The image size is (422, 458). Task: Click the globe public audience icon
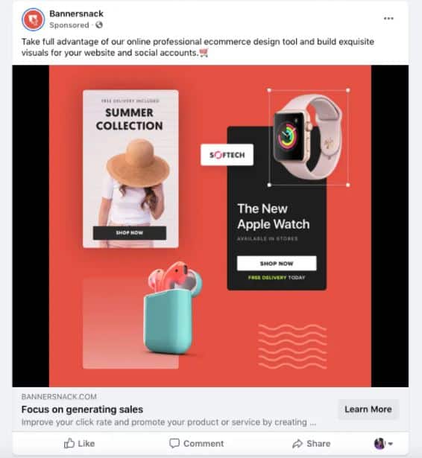click(x=99, y=25)
